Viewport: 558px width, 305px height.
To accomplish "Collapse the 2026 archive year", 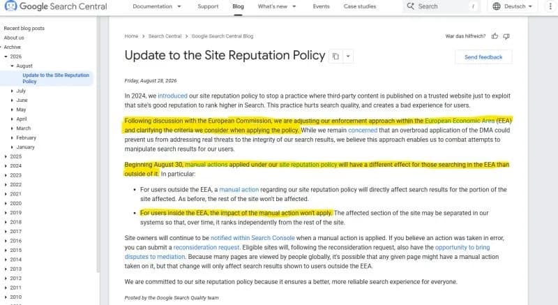I will 6,57.
